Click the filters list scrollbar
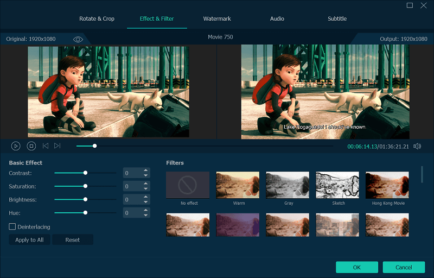Image resolution: width=434 pixels, height=278 pixels. click(422, 174)
